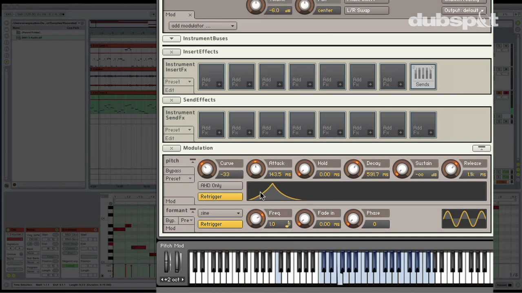Click the Attack value 143.5 ms
The height and width of the screenshot is (293, 522).
pyautogui.click(x=280, y=174)
